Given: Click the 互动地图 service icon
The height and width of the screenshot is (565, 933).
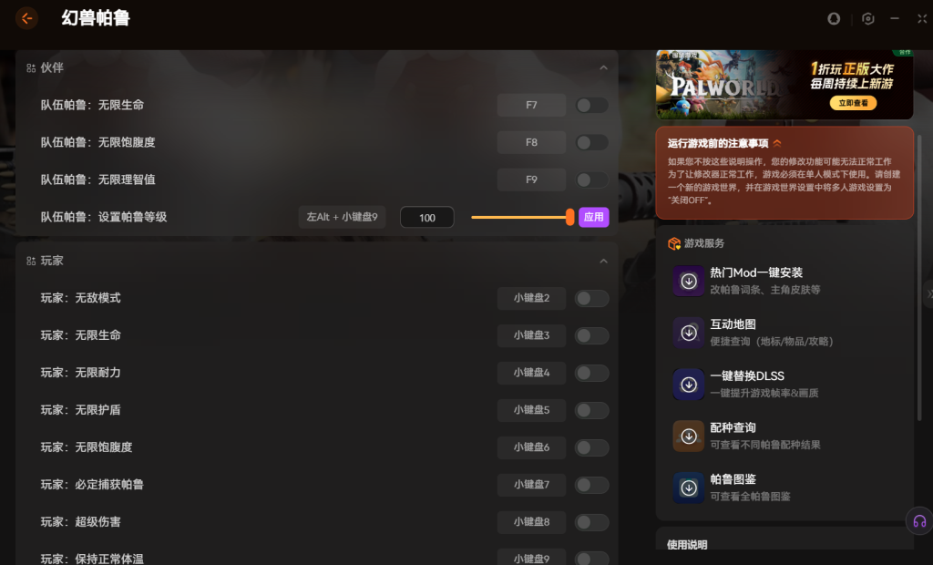Looking at the screenshot, I should pos(689,333).
